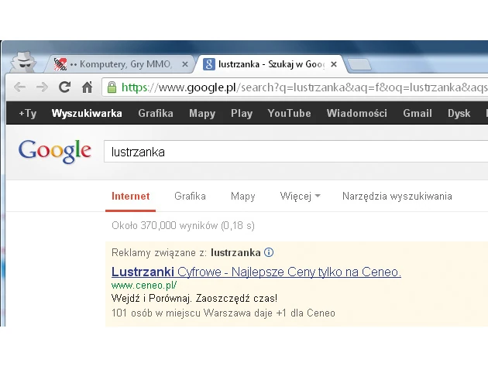Select the Internet results tab

tap(130, 197)
